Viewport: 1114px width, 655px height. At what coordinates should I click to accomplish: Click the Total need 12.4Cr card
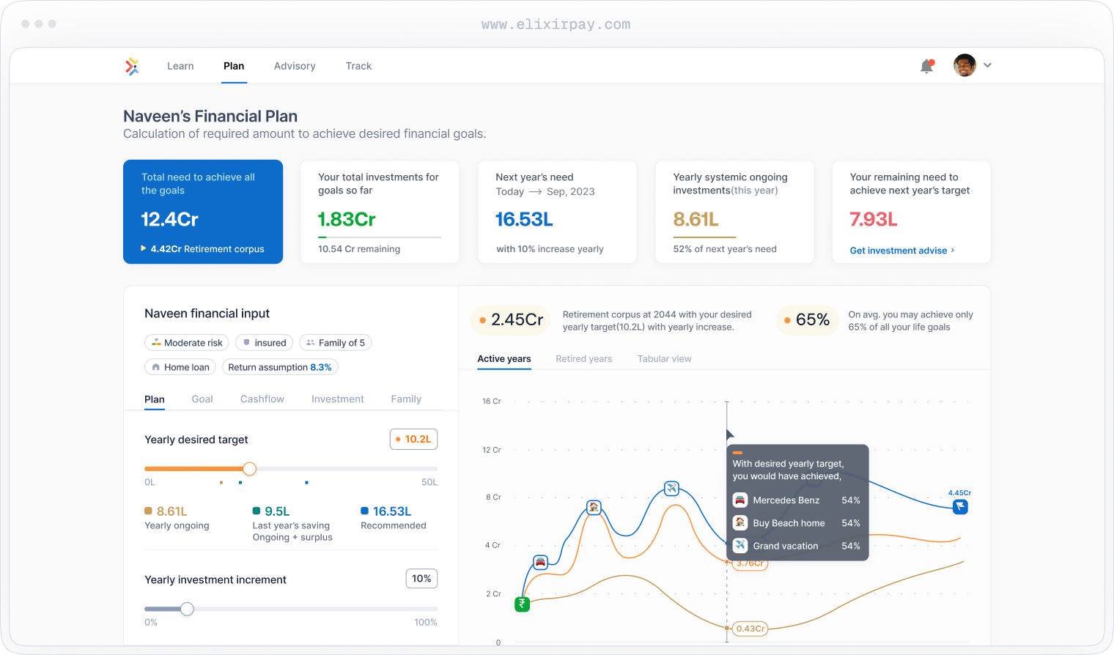(203, 212)
